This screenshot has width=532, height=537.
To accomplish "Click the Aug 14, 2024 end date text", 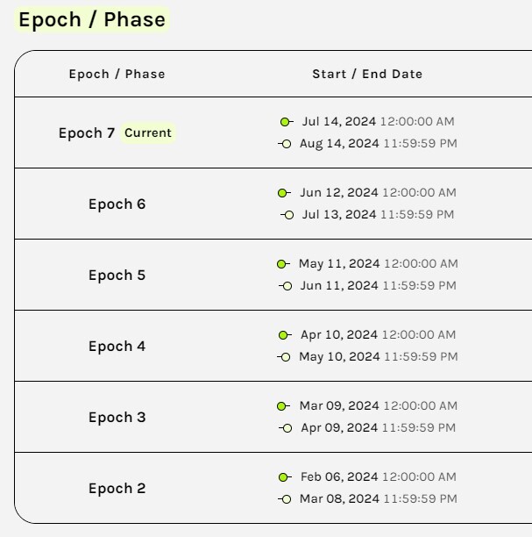I will 339,144.
